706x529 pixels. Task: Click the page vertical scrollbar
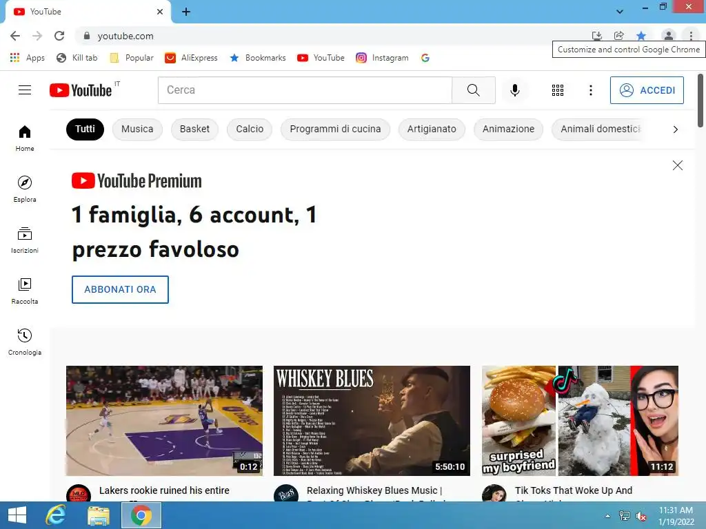(700, 101)
